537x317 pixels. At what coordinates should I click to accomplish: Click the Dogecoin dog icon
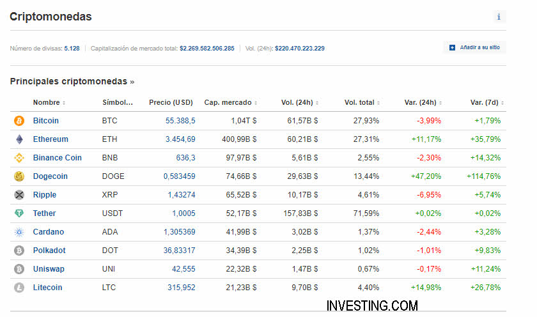click(x=19, y=176)
